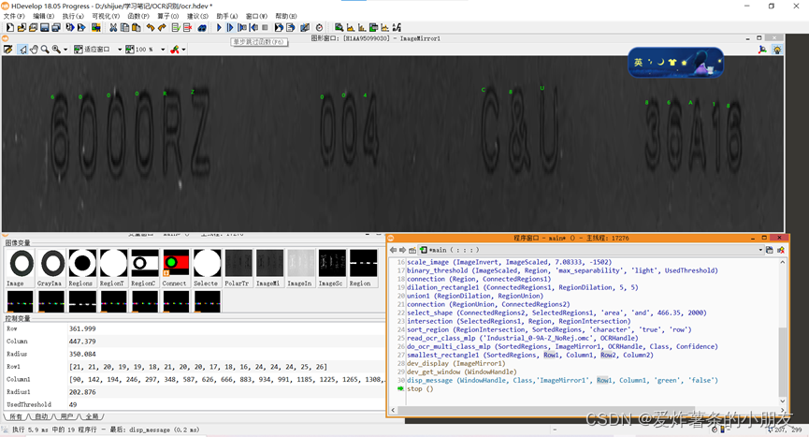Viewport: 809px width, 437px height.
Task: Click the light bulb icon in graphics window
Action: tap(777, 50)
